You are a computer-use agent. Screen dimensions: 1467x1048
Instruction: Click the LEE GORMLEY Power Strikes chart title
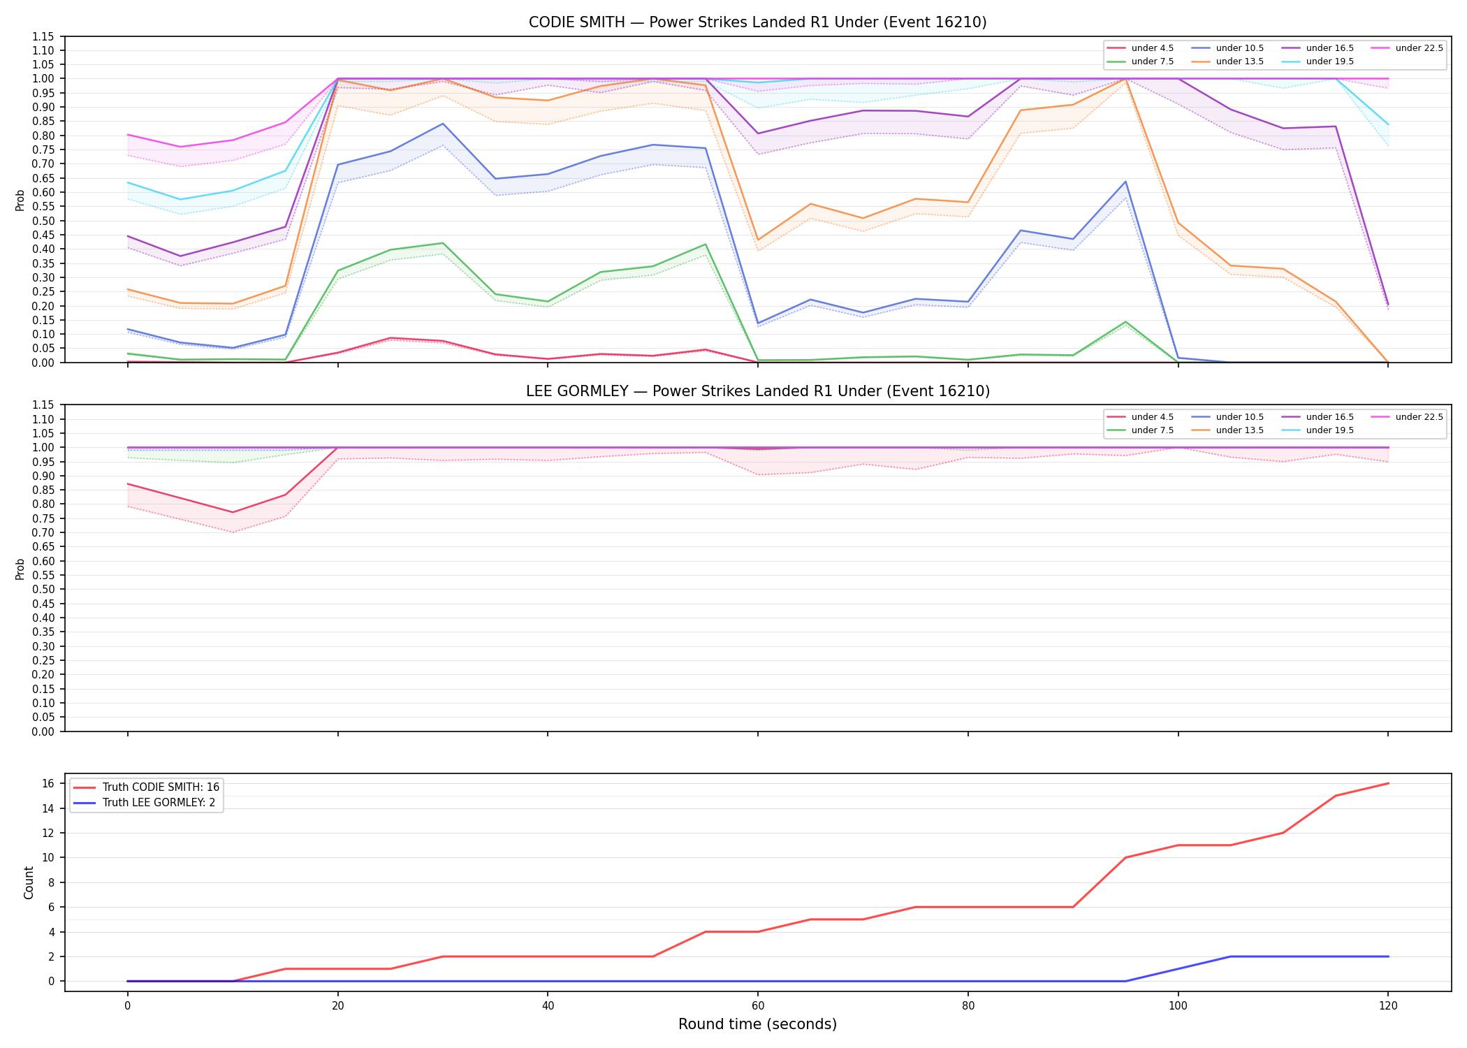pyautogui.click(x=757, y=391)
